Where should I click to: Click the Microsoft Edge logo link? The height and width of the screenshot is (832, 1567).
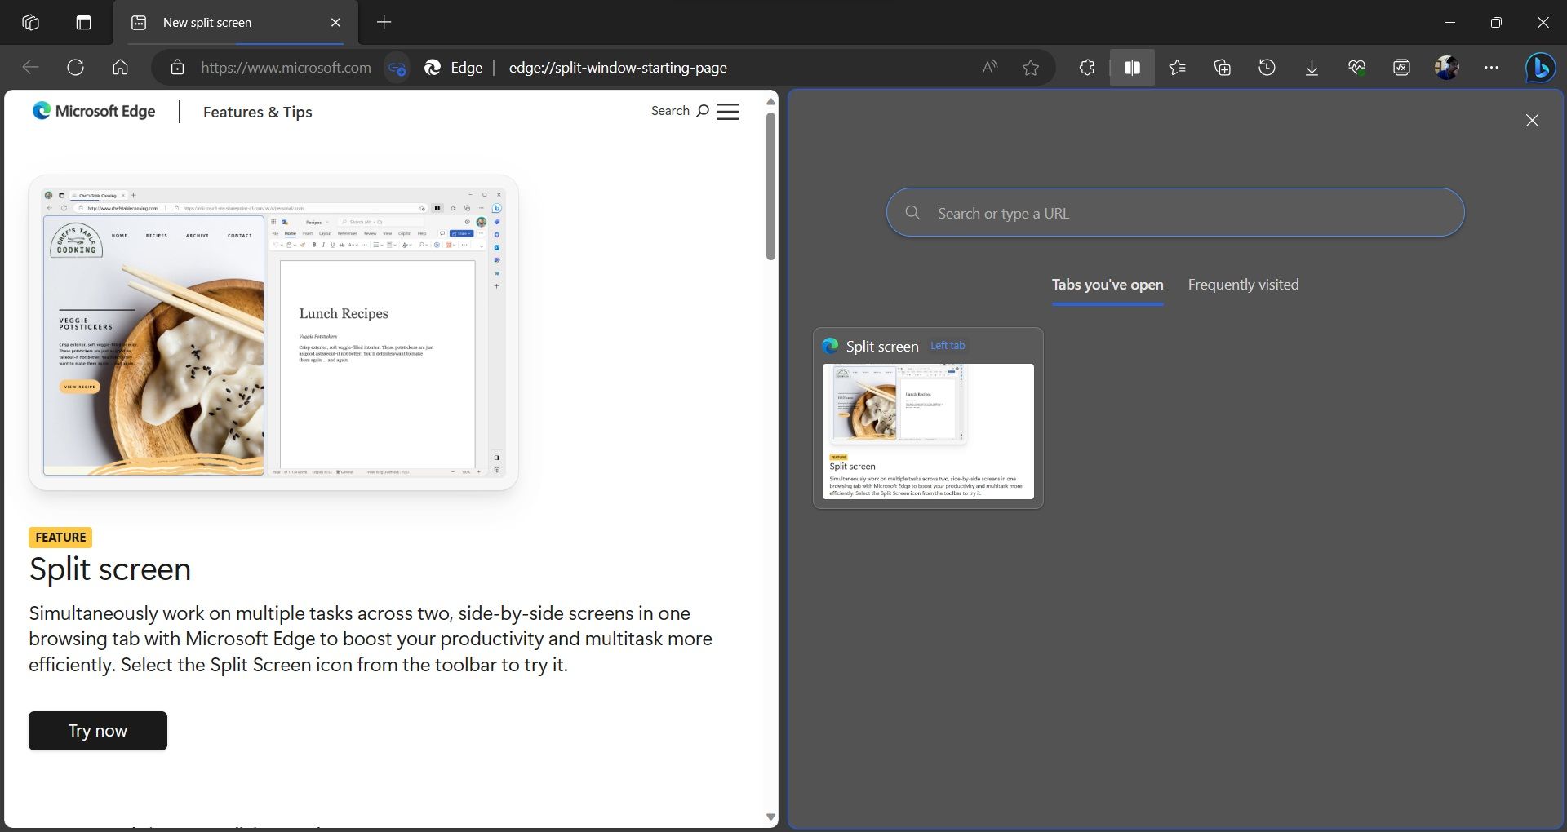coord(93,111)
